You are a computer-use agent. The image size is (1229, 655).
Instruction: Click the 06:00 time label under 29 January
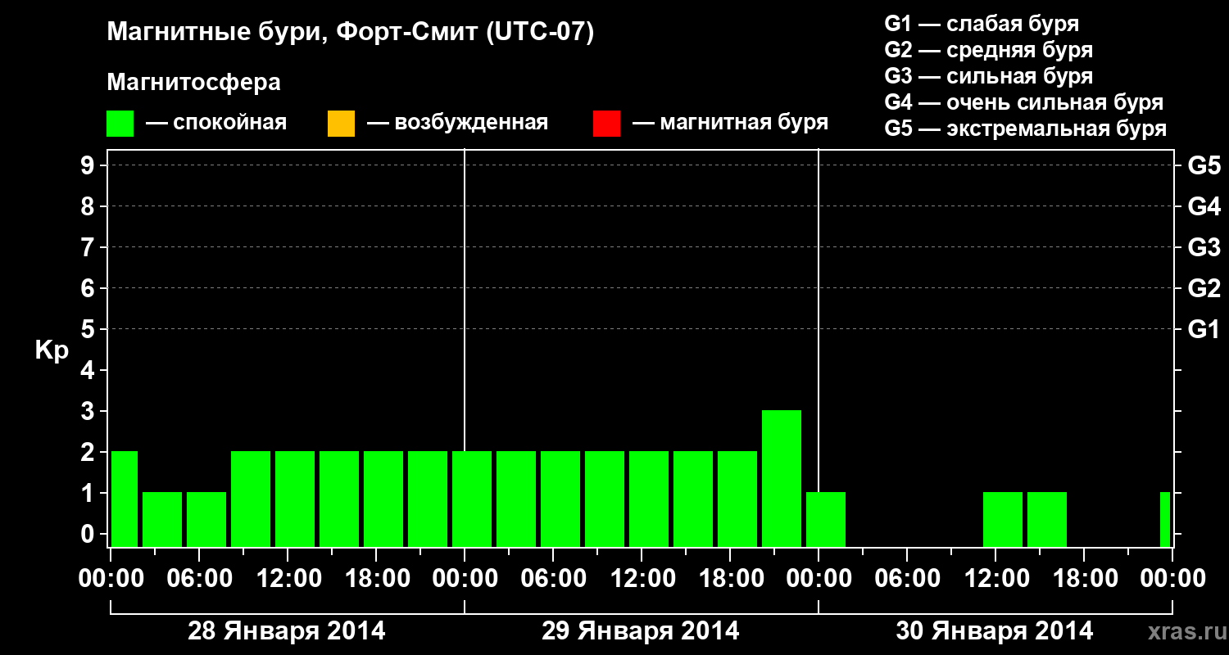pos(552,579)
